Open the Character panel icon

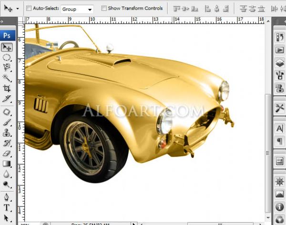coord(280,128)
